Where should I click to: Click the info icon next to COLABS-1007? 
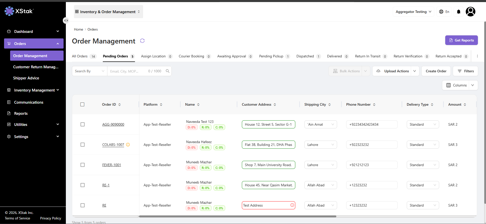click(x=128, y=145)
